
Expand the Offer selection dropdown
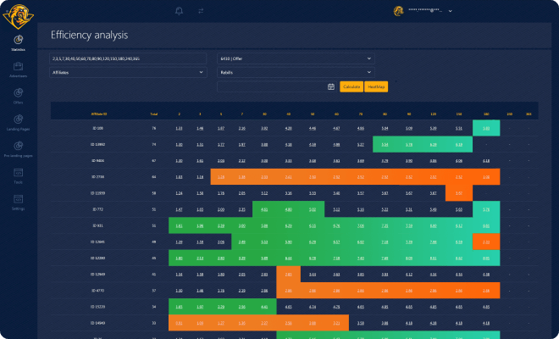[x=295, y=58]
